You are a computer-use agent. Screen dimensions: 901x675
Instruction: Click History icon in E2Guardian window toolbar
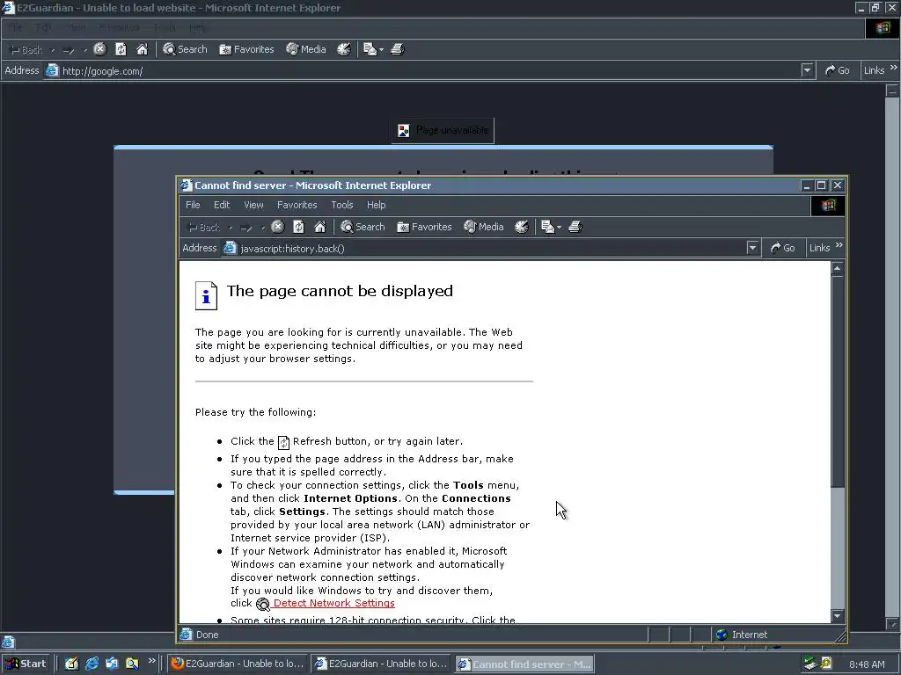click(x=344, y=49)
